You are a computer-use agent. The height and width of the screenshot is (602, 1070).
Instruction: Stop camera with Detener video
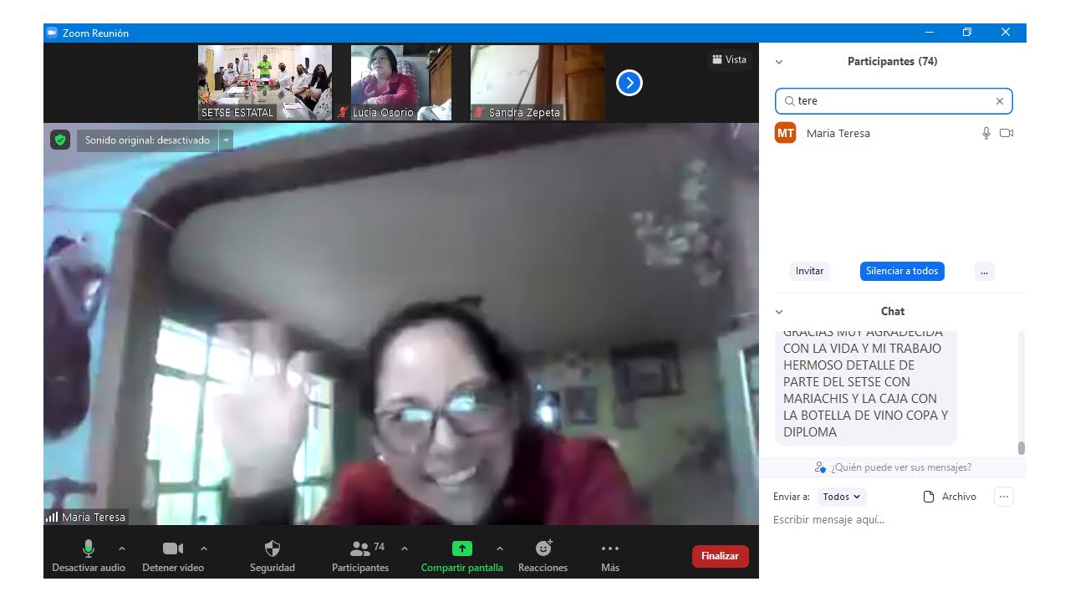pos(173,548)
